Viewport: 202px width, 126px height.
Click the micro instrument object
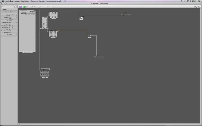coord(89,36)
